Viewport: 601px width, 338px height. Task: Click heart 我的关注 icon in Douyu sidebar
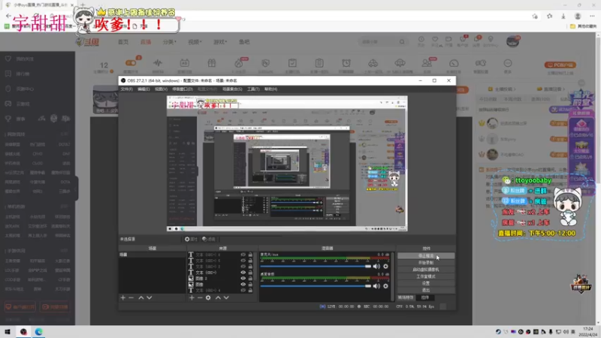pos(8,59)
